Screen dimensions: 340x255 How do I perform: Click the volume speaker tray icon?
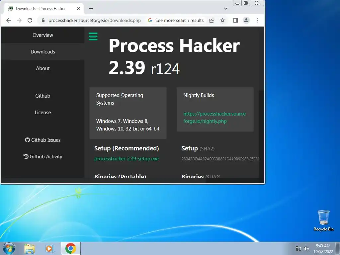tap(306, 249)
